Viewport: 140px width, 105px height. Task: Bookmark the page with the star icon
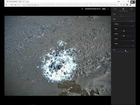tap(124, 5)
